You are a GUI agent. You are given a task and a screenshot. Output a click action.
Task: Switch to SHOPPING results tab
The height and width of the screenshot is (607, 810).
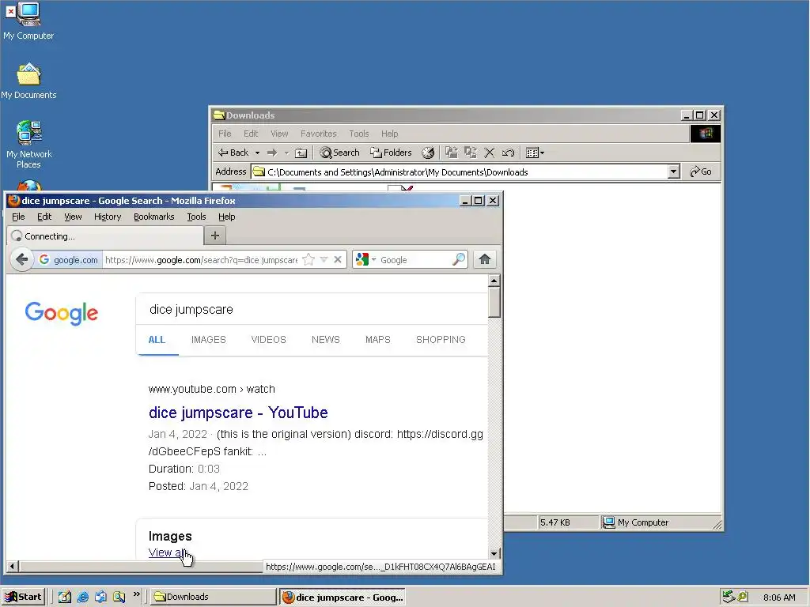tap(441, 340)
